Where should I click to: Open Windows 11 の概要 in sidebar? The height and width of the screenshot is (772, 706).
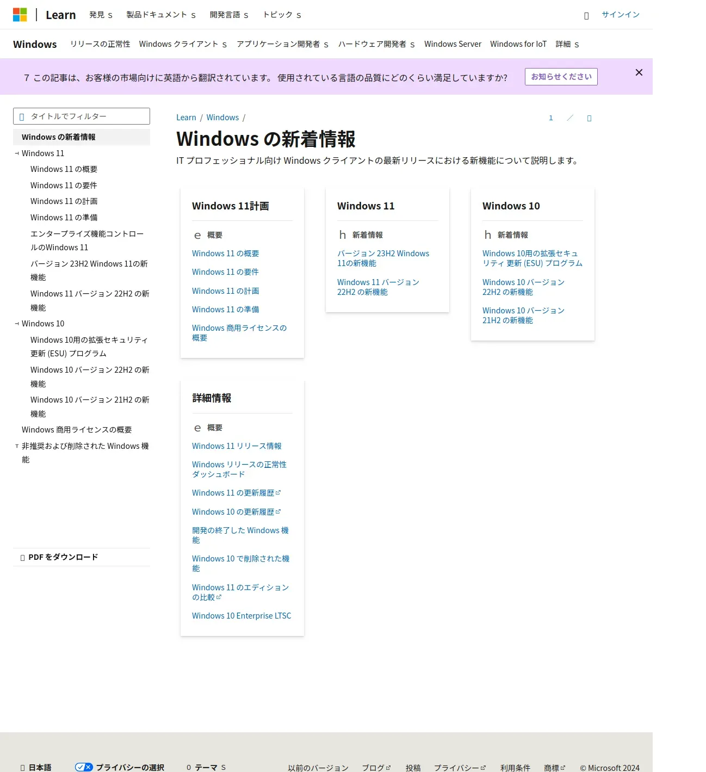point(64,169)
